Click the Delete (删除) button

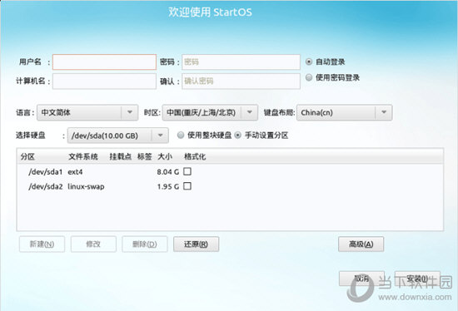point(145,244)
